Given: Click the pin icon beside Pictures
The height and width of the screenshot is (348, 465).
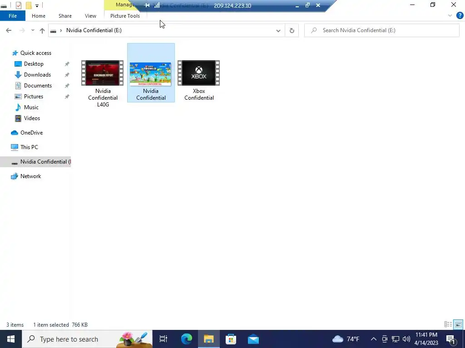Looking at the screenshot, I should point(67,97).
